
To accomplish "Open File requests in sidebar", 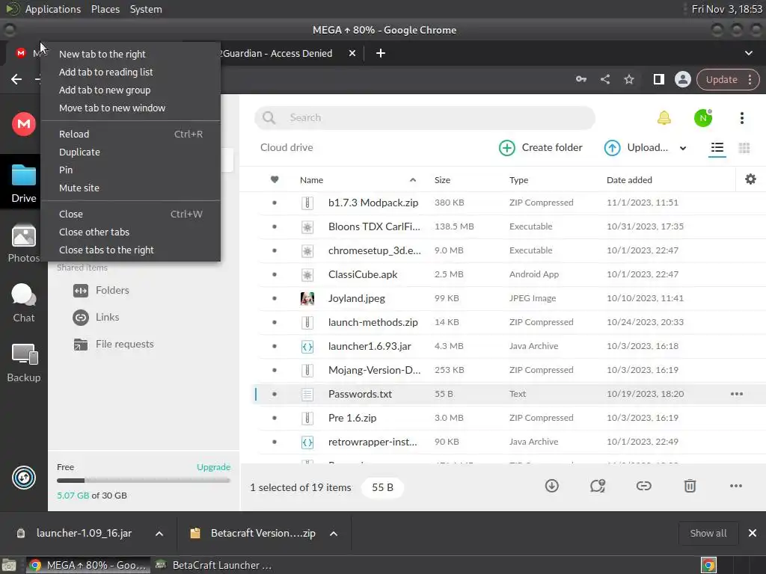I will point(114,344).
